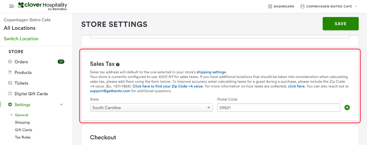Open the State dropdown showing South Carolina
Screen dimensions: 367x145
pyautogui.click(x=151, y=107)
